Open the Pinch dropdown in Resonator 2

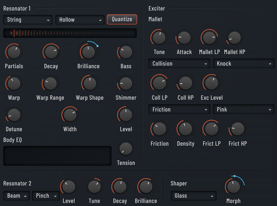coord(46,196)
